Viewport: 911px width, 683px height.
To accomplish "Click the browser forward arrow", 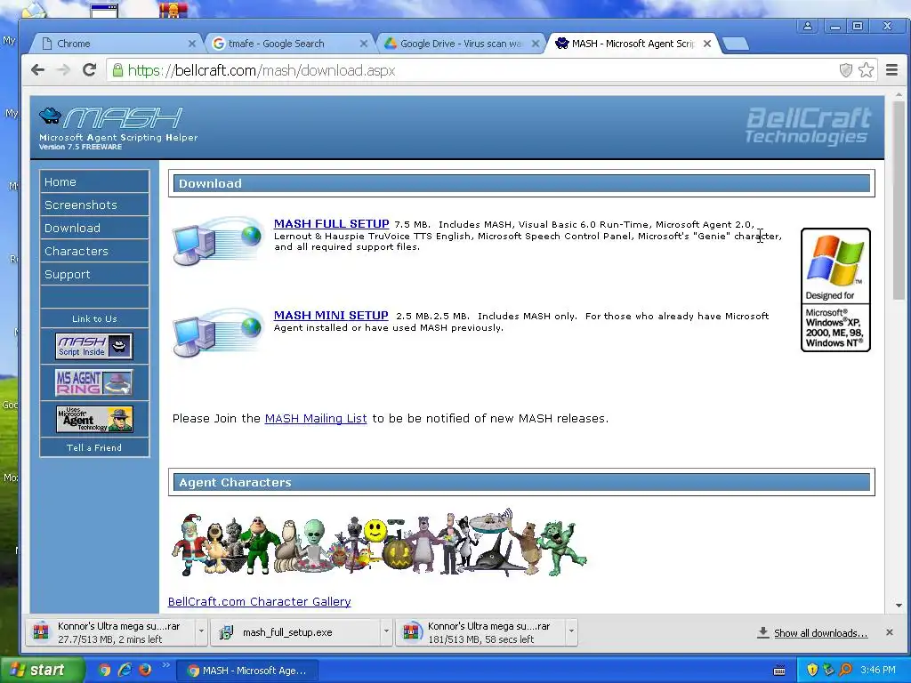I will [63, 70].
